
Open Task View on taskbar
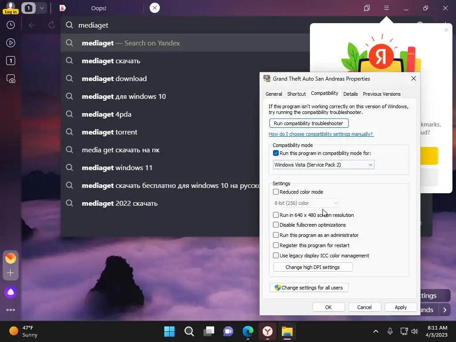(208, 331)
